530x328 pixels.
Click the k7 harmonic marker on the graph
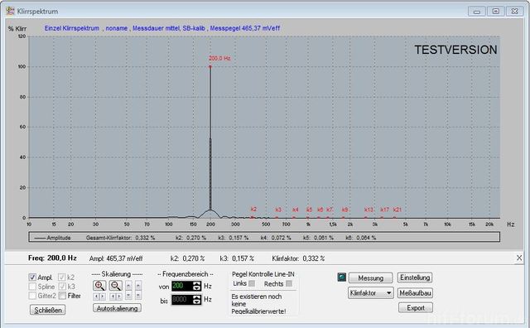coord(330,210)
